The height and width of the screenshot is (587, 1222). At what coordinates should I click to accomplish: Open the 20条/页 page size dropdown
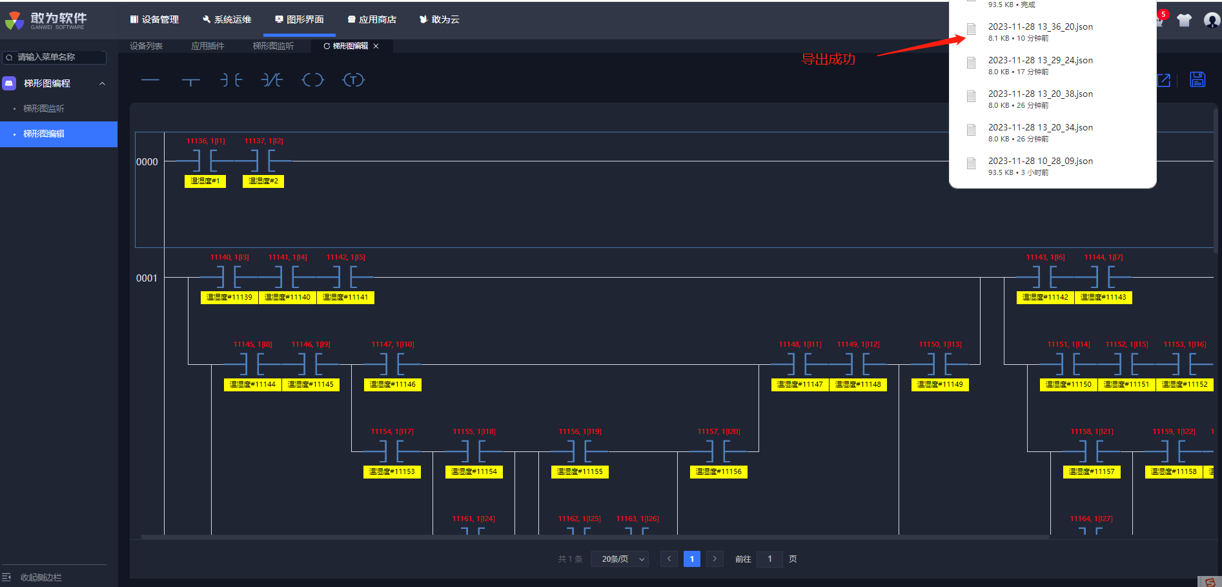coord(622,559)
